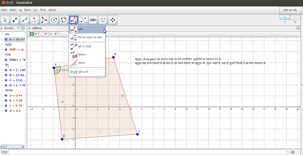The image size is (303, 155).
Task: Open the व्यू (View) menu
Action: [20, 10]
